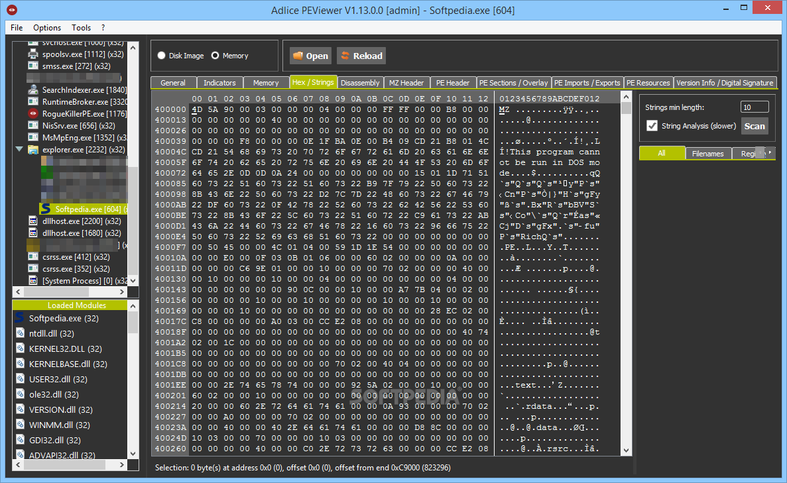Switch to the General tab
This screenshot has width=787, height=483.
point(173,83)
